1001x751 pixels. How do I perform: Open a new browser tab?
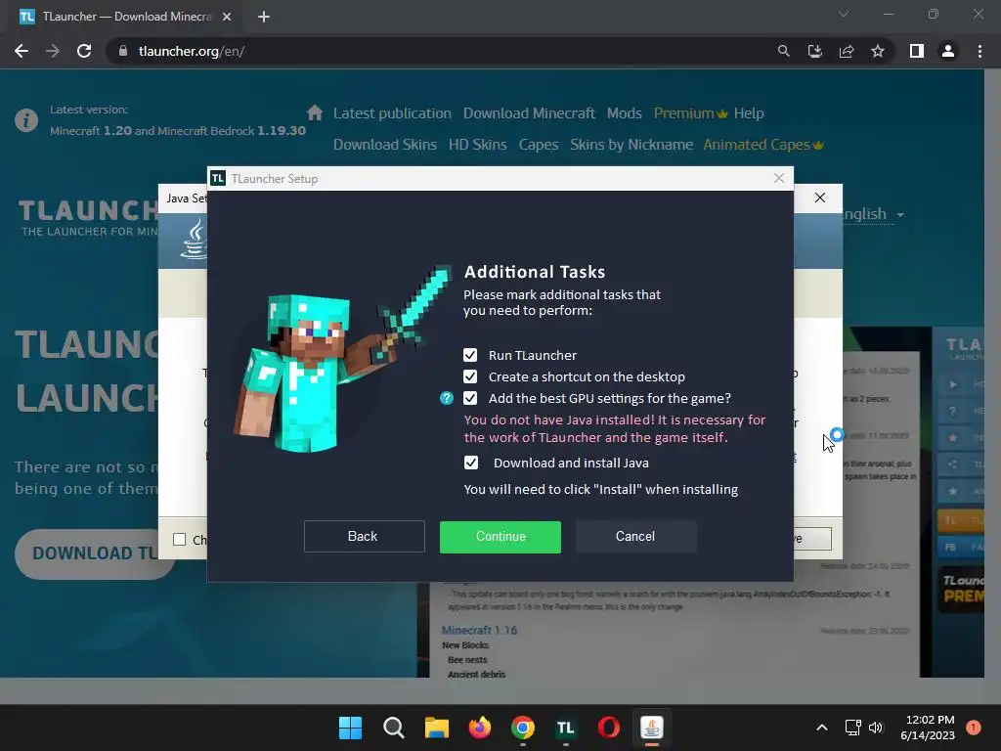click(x=264, y=17)
